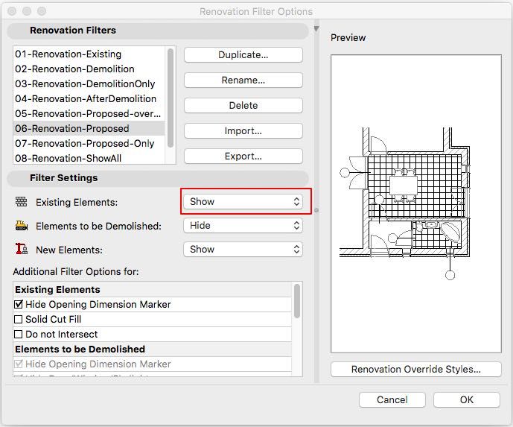Screen dimensions: 513x427
Task: Click the Existing Elements brick wall icon
Action: [x=22, y=202]
